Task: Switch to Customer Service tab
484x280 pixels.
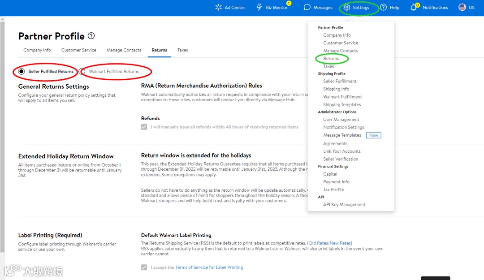Action: click(x=79, y=50)
